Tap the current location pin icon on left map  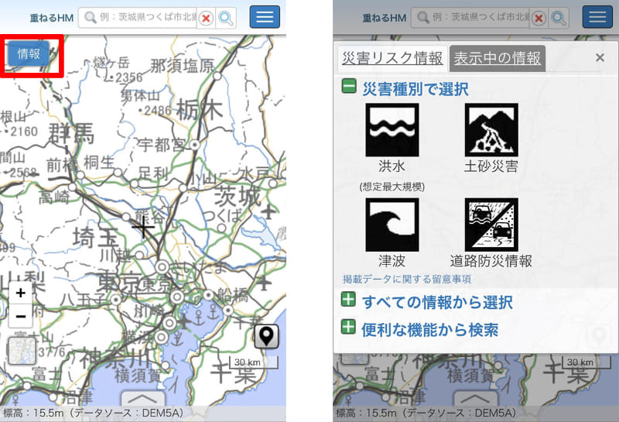266,336
